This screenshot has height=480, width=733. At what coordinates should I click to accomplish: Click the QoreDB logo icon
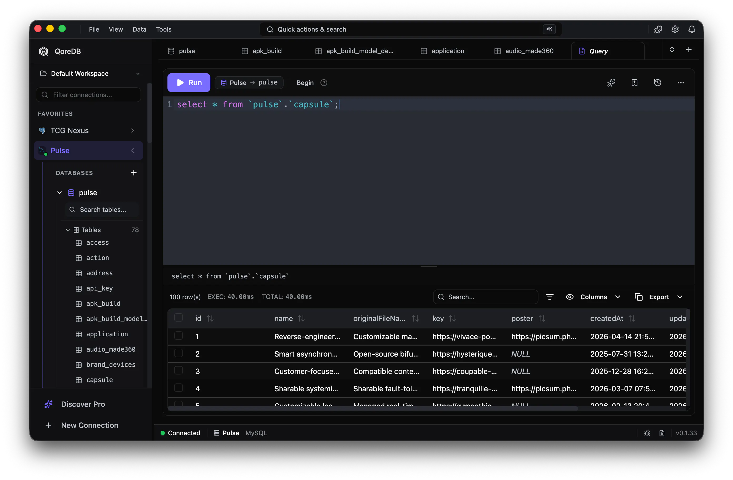click(x=44, y=51)
